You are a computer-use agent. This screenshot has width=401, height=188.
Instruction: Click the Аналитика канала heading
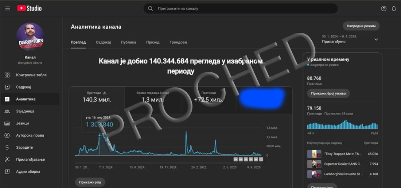coord(96,27)
